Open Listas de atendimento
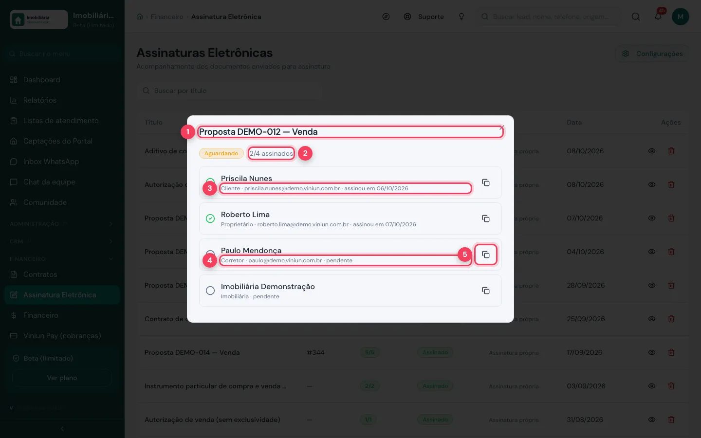 (62, 121)
